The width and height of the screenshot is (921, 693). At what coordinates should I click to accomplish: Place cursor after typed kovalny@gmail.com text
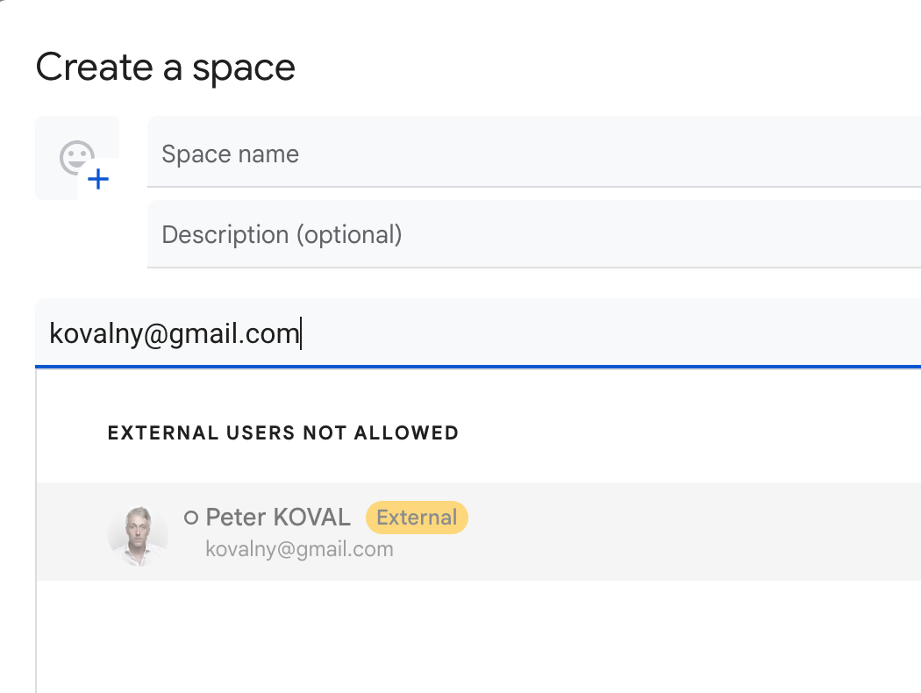click(300, 334)
